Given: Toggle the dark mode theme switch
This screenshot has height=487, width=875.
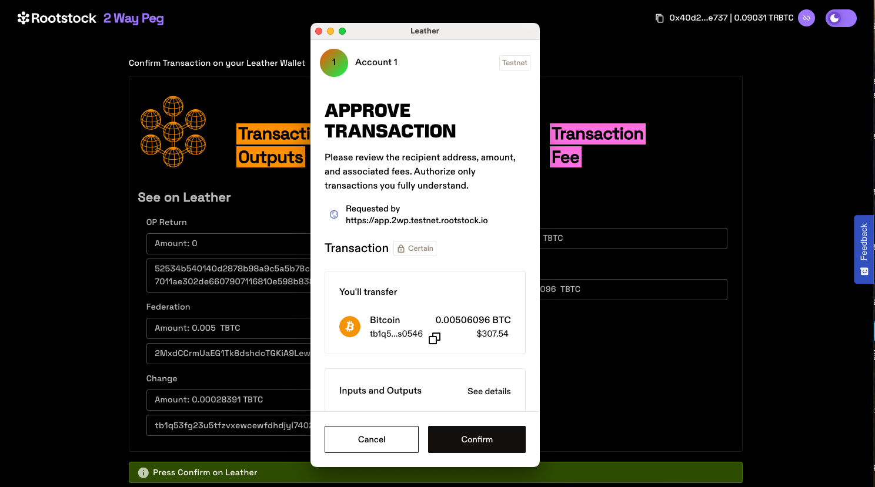Looking at the screenshot, I should [840, 18].
